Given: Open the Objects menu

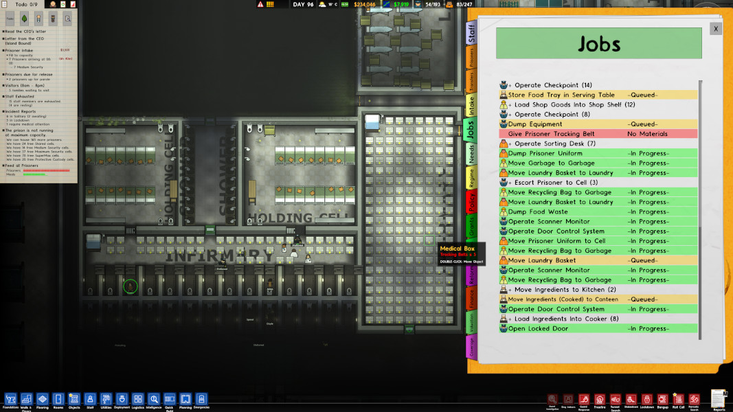Looking at the screenshot, I should 74,400.
